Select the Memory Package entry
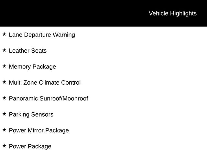This screenshot has width=207, height=155. coord(32,67)
